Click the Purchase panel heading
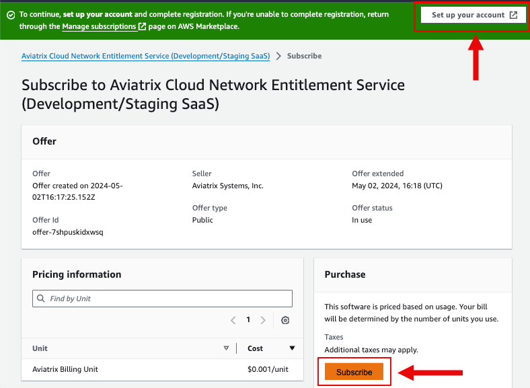The height and width of the screenshot is (388, 530). coord(345,274)
